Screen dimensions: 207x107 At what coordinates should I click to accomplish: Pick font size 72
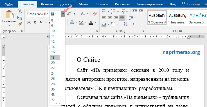(57, 100)
